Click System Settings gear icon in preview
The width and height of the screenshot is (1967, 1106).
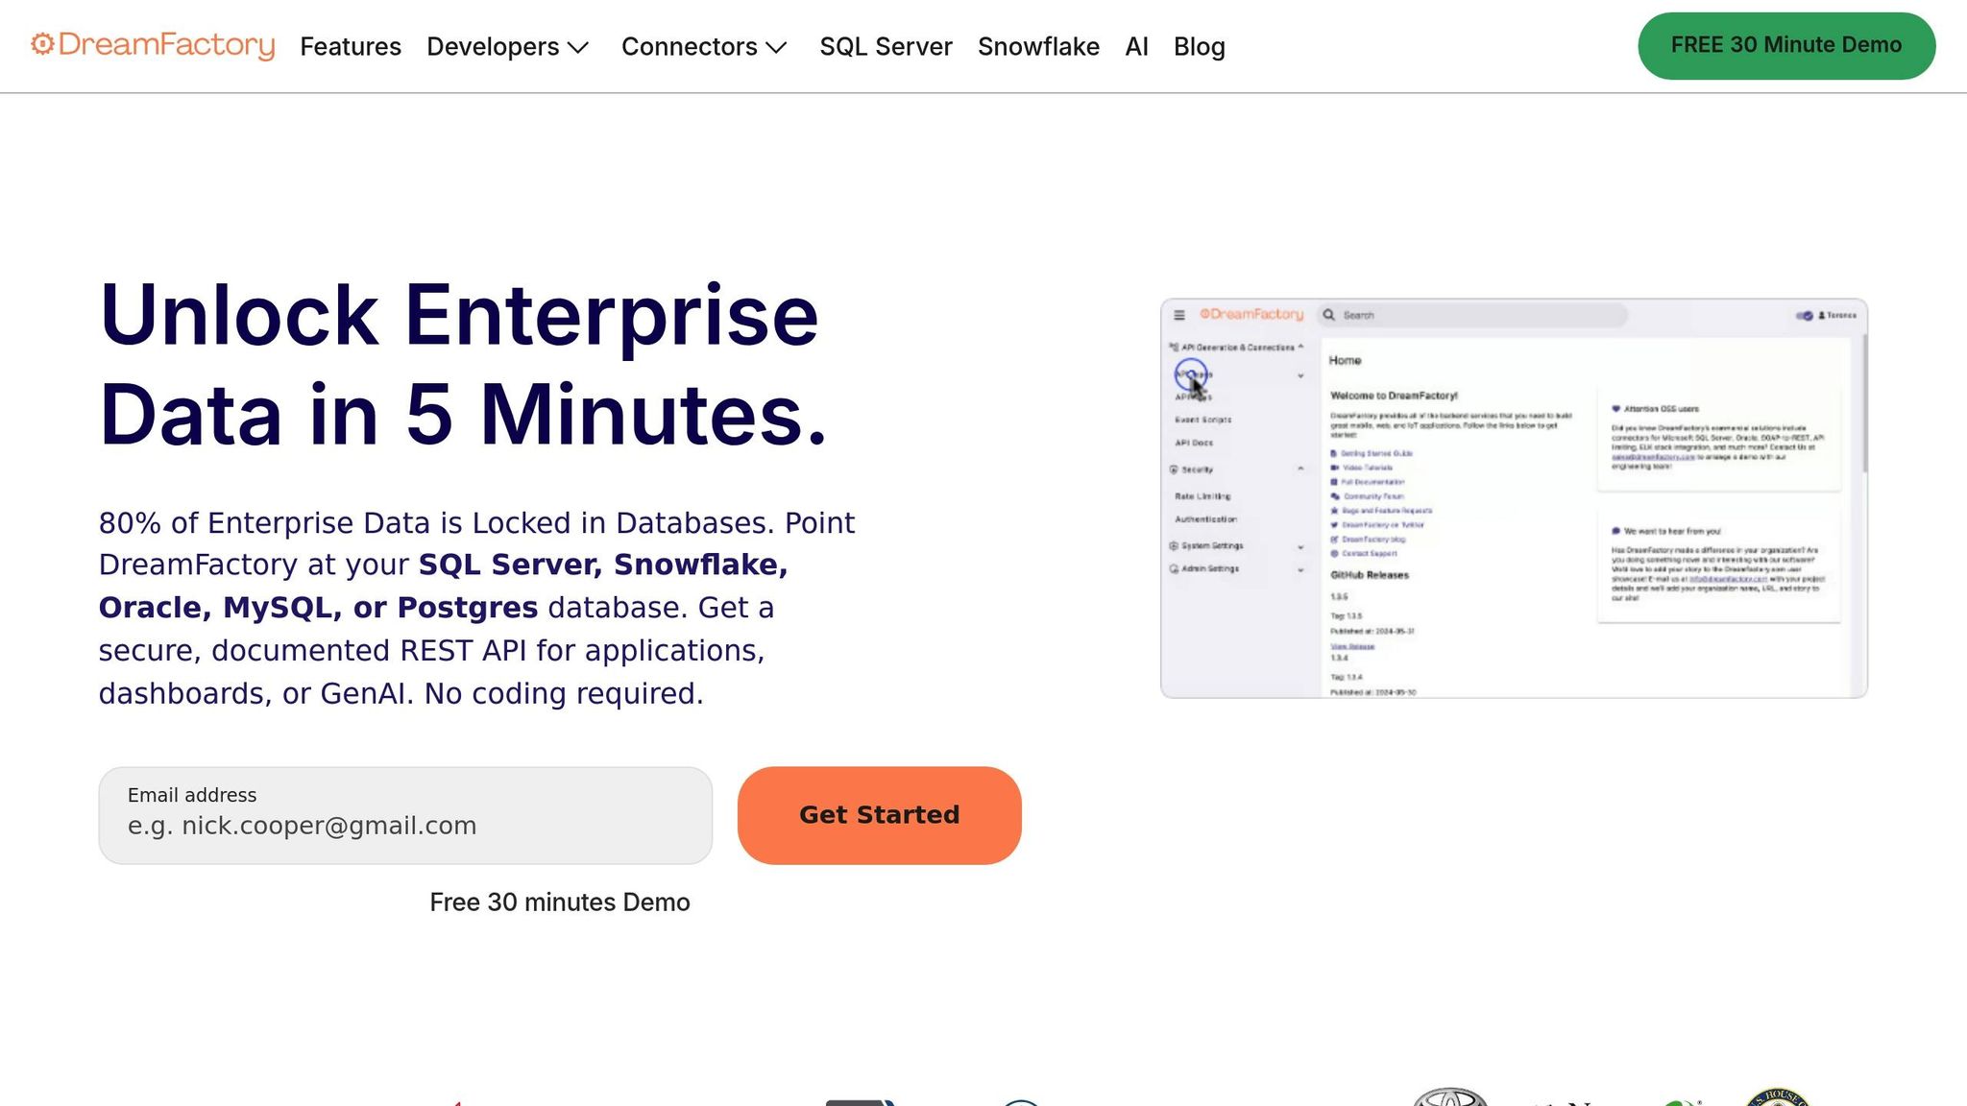(1174, 545)
